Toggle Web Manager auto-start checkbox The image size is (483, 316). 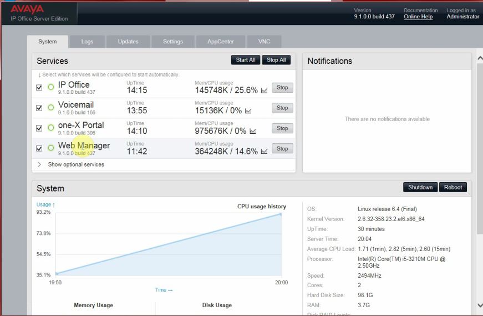(x=39, y=148)
